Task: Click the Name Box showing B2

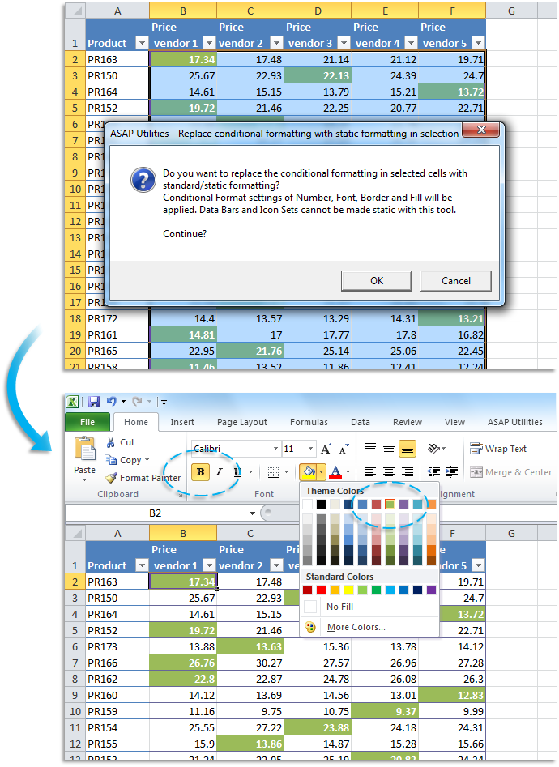Action: [x=156, y=513]
